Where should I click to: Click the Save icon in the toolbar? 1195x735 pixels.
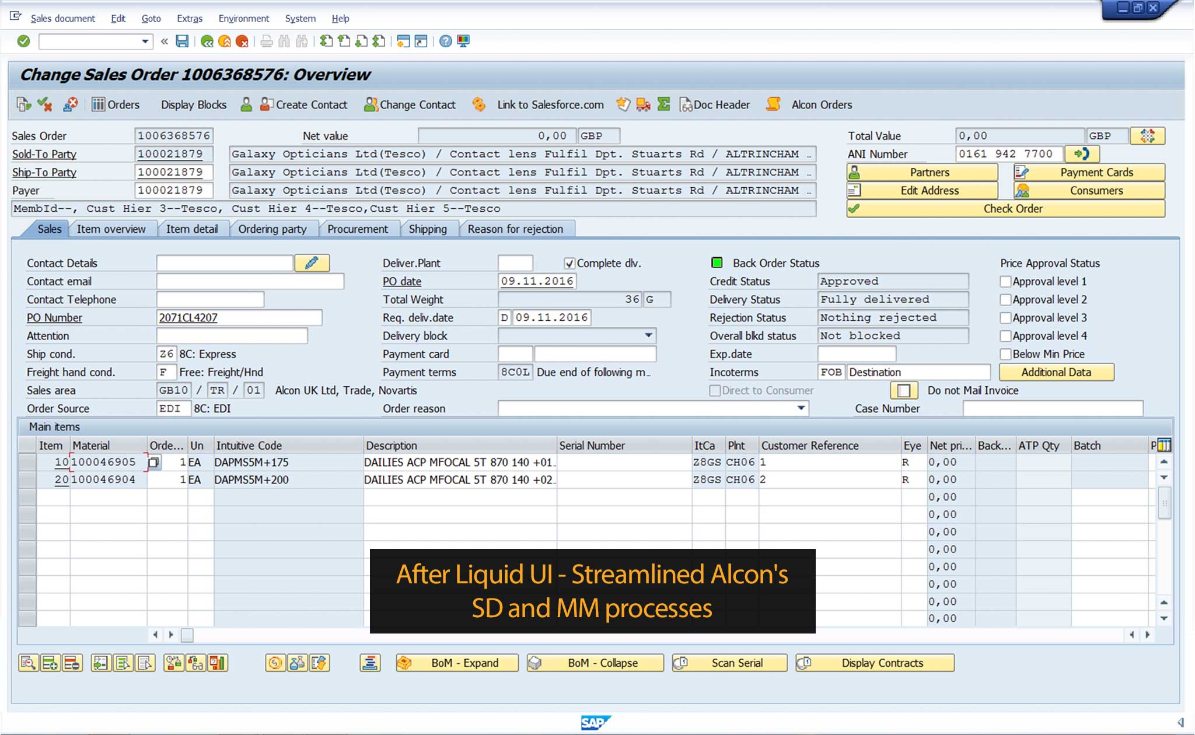[182, 41]
